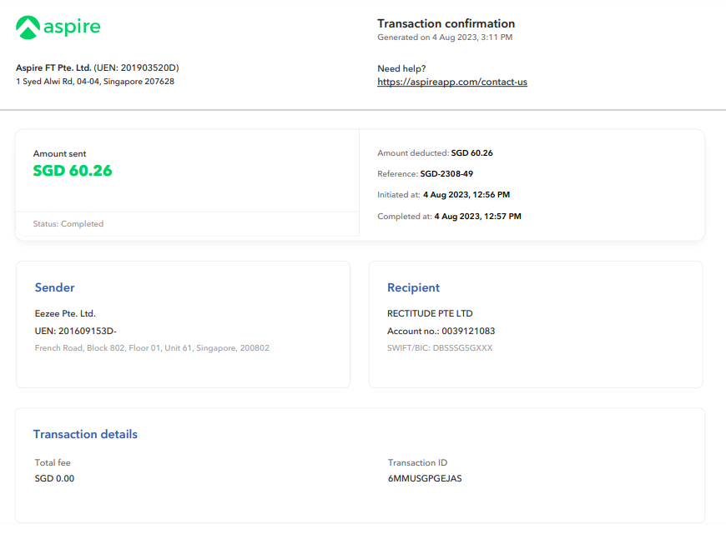Screen dimensions: 726x544
Task: Click the 'Transaction ID' label
Action: (417, 462)
